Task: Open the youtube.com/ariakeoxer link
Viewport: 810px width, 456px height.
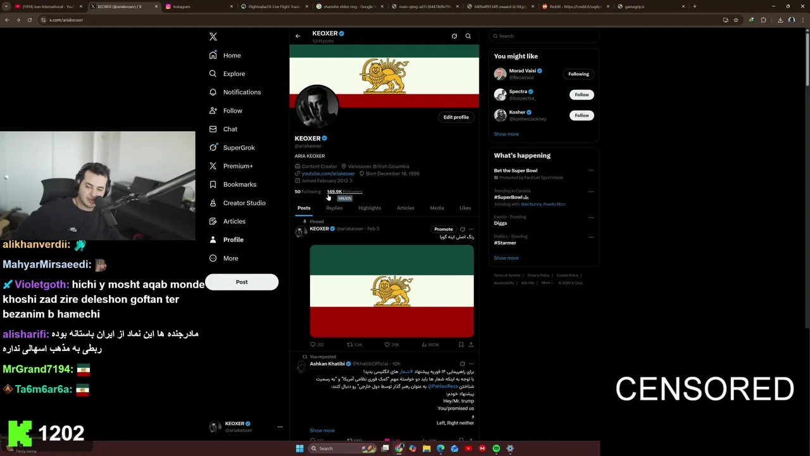Action: pos(328,174)
